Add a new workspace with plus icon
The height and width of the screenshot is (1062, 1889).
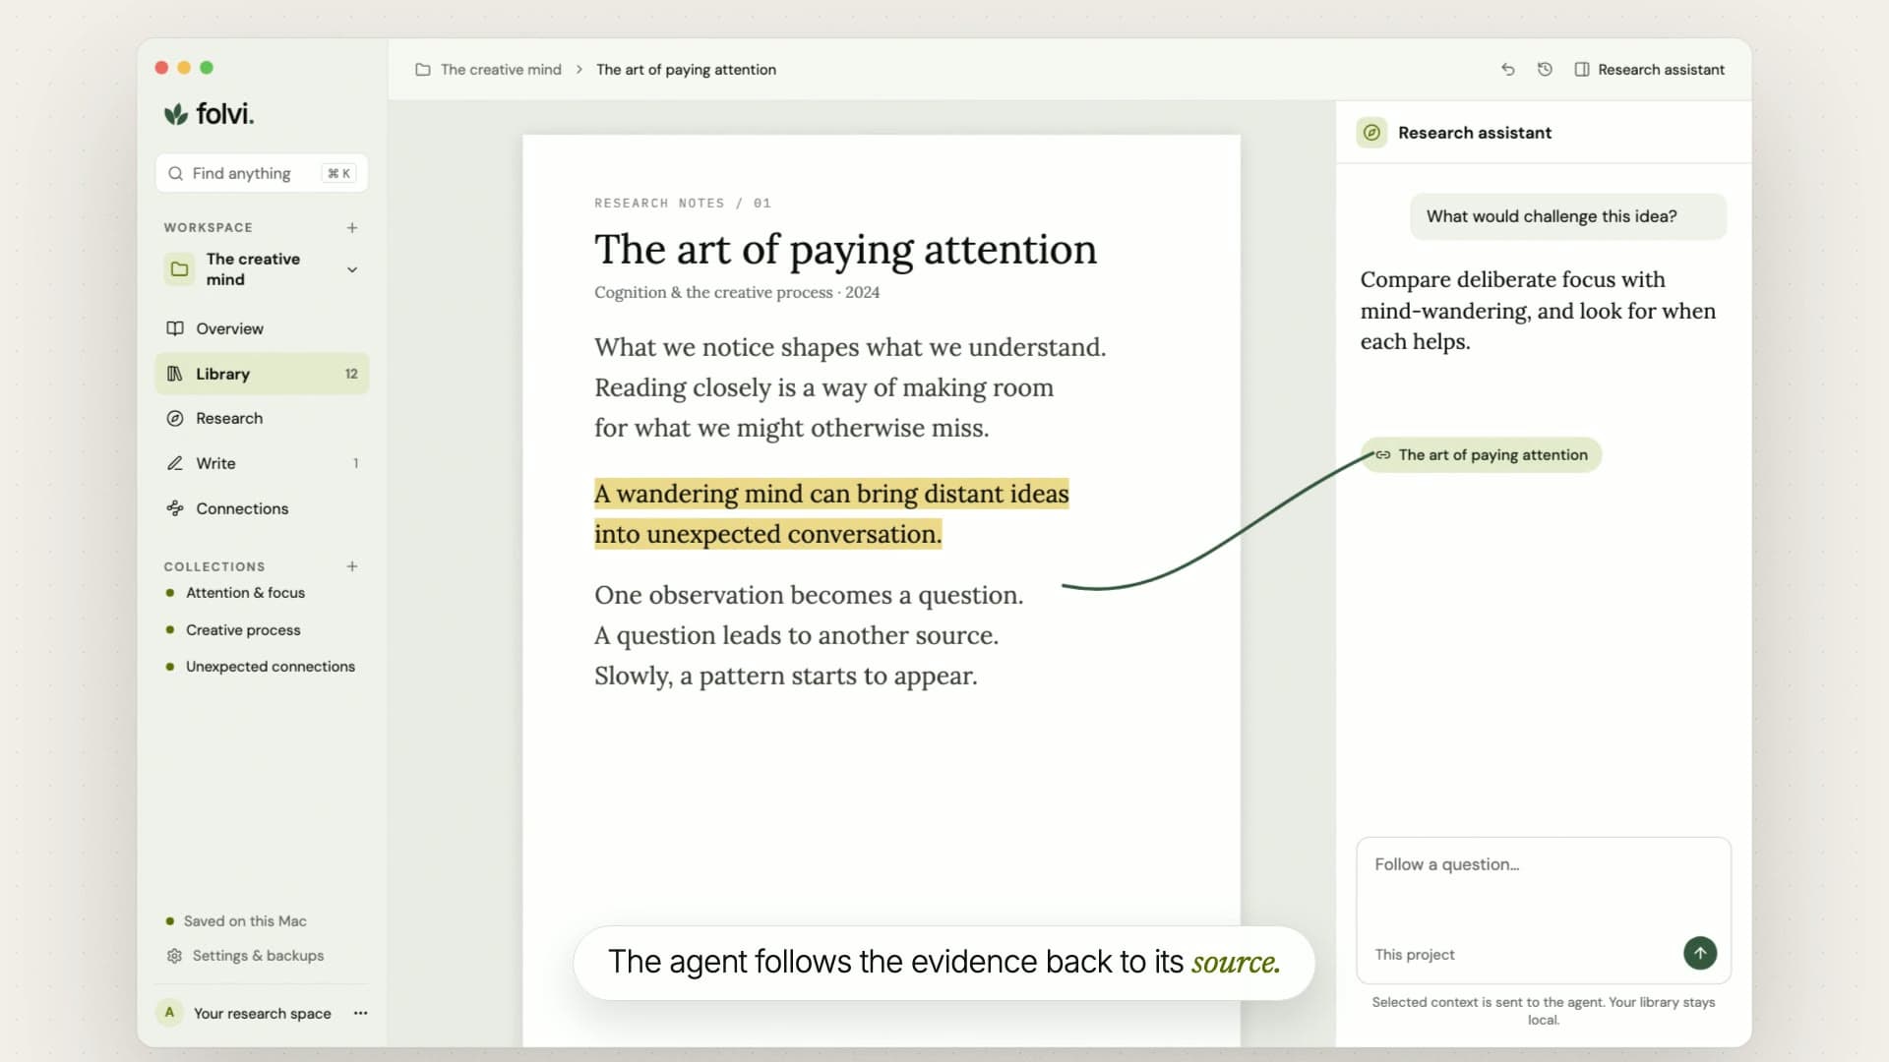click(x=351, y=227)
